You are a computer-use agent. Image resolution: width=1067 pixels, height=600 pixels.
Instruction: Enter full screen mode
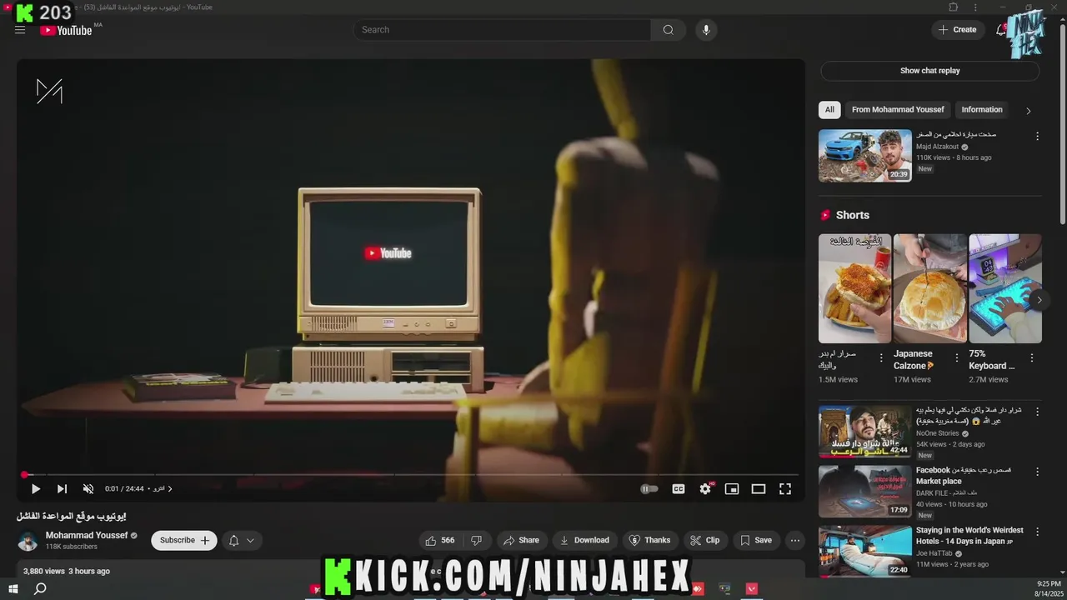[785, 489]
